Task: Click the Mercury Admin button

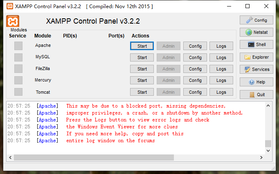Action: 168,80
